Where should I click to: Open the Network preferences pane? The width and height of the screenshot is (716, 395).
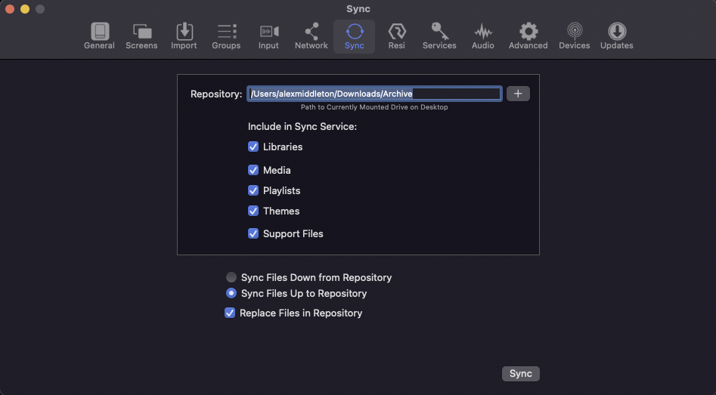[312, 36]
